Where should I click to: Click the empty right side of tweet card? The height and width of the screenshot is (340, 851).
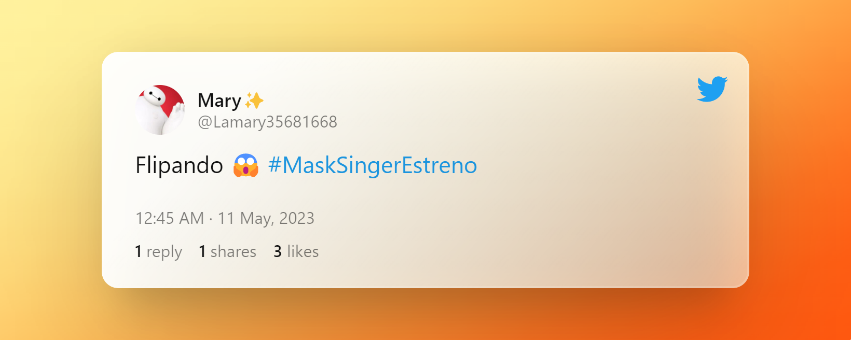[597, 181]
